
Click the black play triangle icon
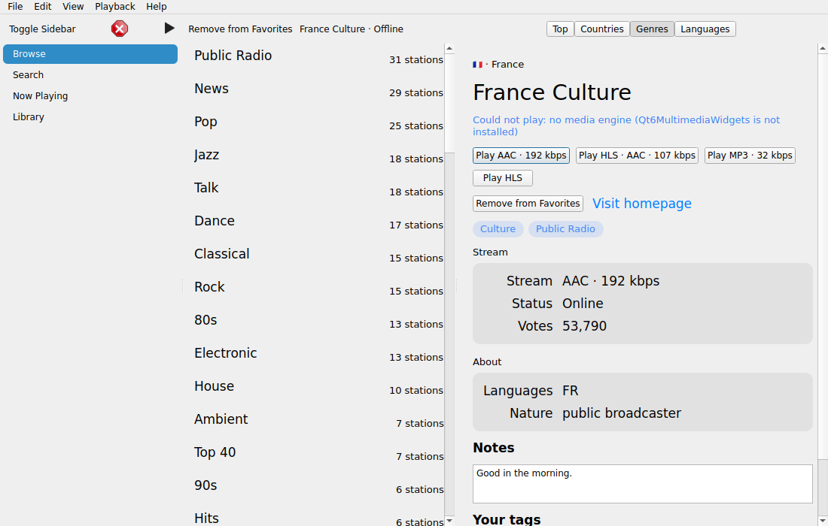[169, 29]
